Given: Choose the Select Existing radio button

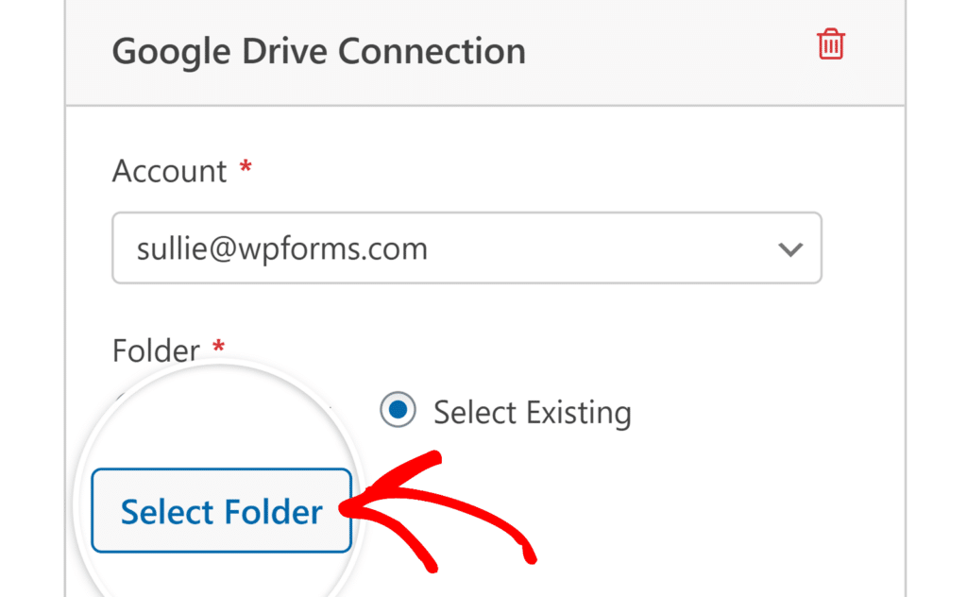Looking at the screenshot, I should click(399, 411).
